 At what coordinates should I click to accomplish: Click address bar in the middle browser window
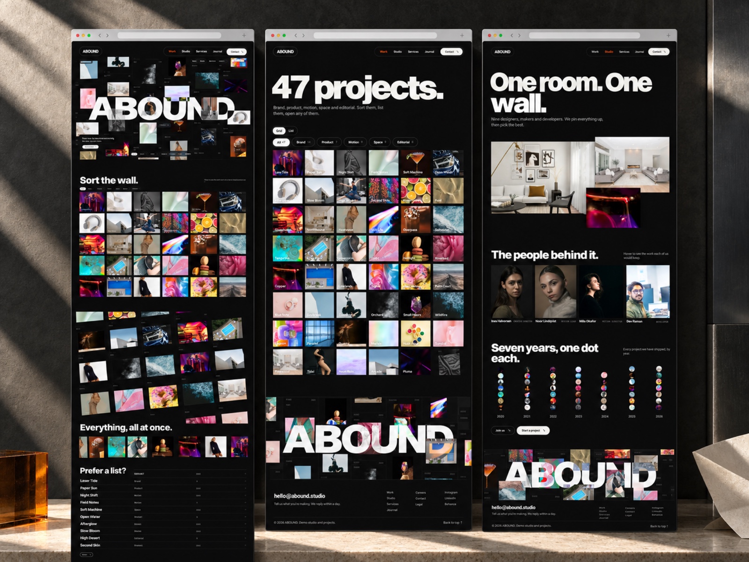coord(375,36)
